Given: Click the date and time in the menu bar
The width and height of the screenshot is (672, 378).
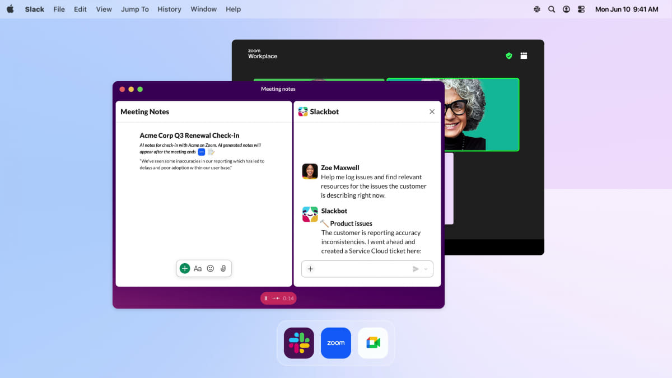Looking at the screenshot, I should [x=627, y=9].
